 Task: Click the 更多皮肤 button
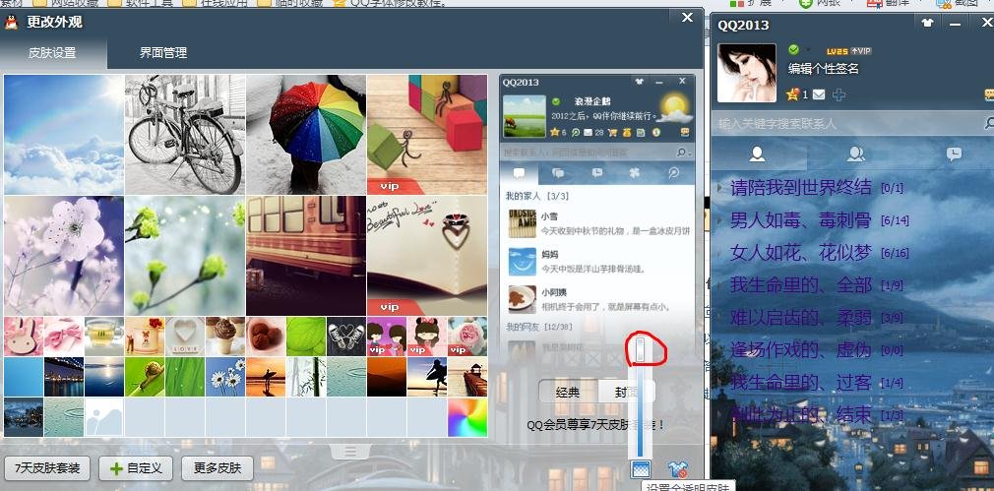point(217,468)
